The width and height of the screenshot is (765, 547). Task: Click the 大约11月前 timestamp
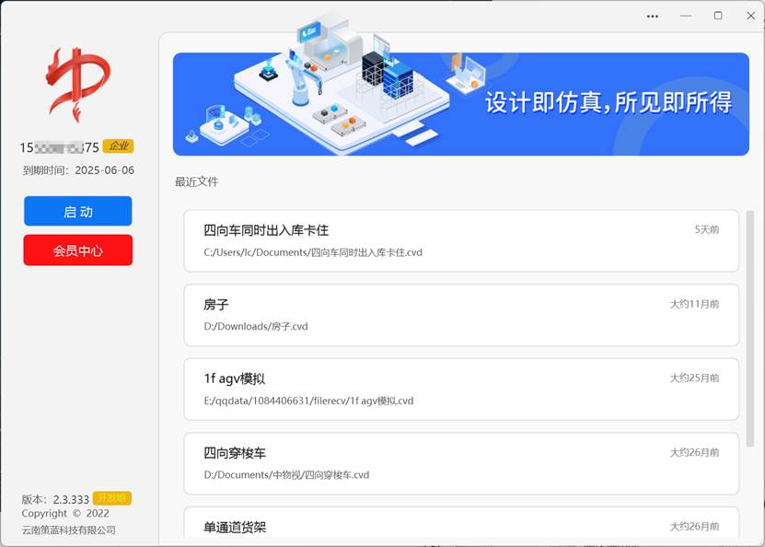point(694,304)
